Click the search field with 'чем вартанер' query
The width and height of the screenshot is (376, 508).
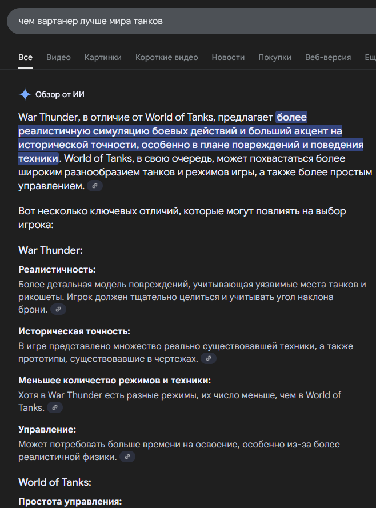pos(191,21)
